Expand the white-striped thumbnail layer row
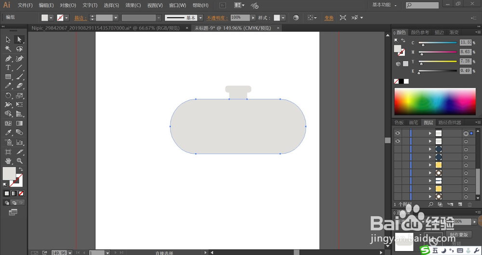Screen dimensions: 482x255 430,181
